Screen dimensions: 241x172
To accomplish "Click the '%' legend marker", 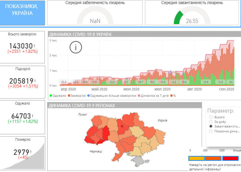I will [171, 96].
